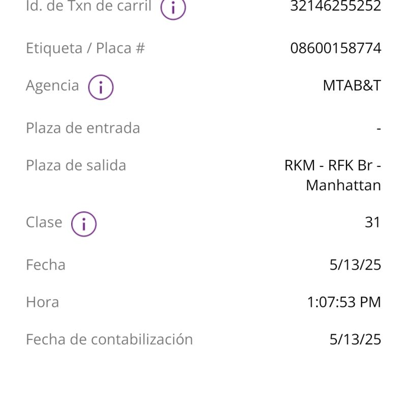Tap the Plaza de entrada dash value
This screenshot has height=407, width=407.
click(x=379, y=128)
